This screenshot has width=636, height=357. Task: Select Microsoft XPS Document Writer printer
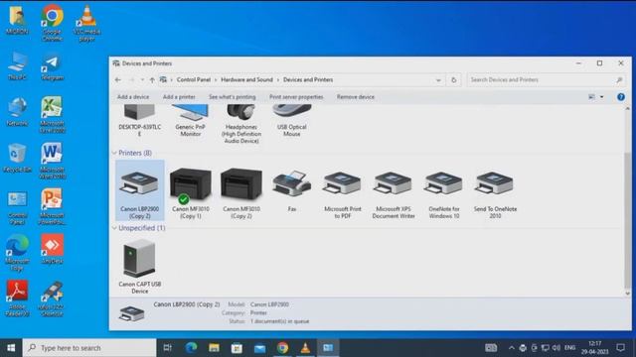pyautogui.click(x=394, y=190)
